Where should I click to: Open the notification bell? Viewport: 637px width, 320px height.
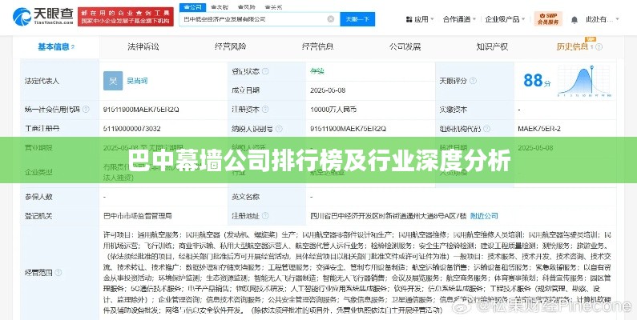pos(574,19)
